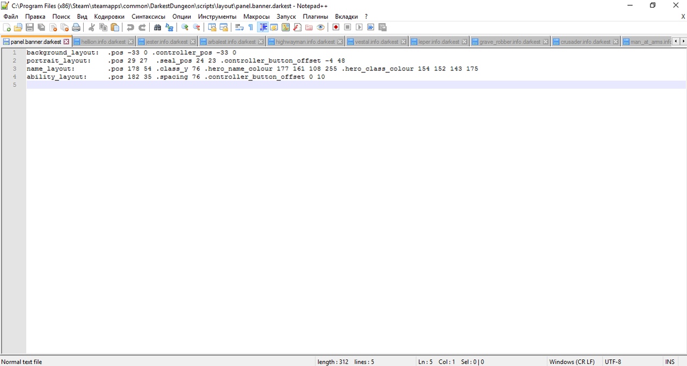The width and height of the screenshot is (687, 366).
Task: Click the run macro multiple times icon
Action: point(370,27)
